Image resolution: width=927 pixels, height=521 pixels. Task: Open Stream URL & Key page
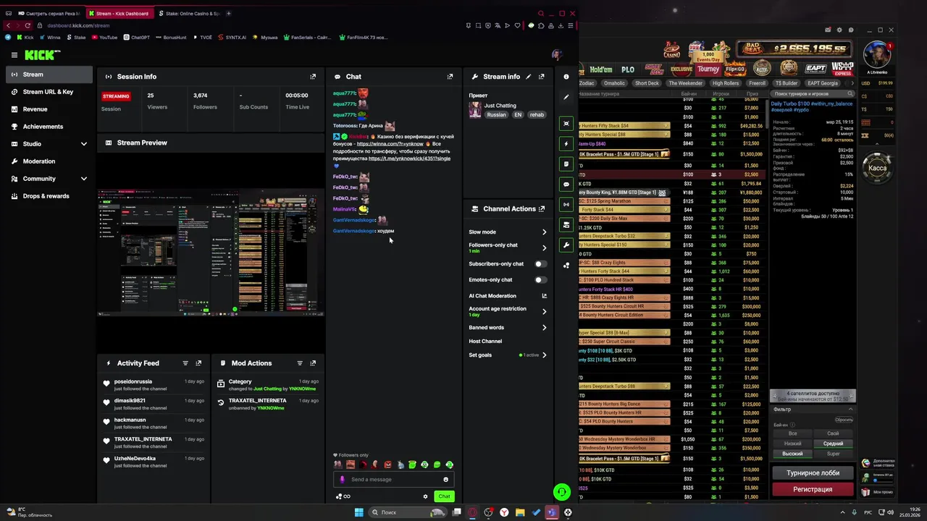click(49, 92)
